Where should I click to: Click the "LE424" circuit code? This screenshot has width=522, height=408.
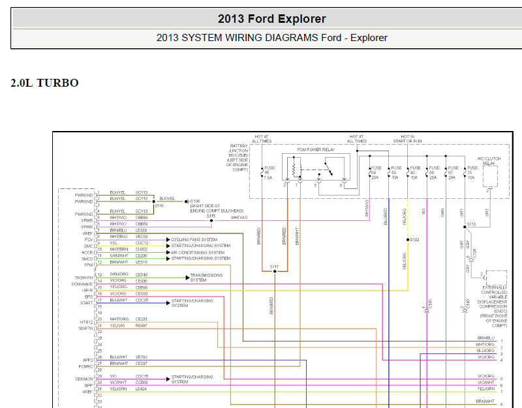(141, 388)
